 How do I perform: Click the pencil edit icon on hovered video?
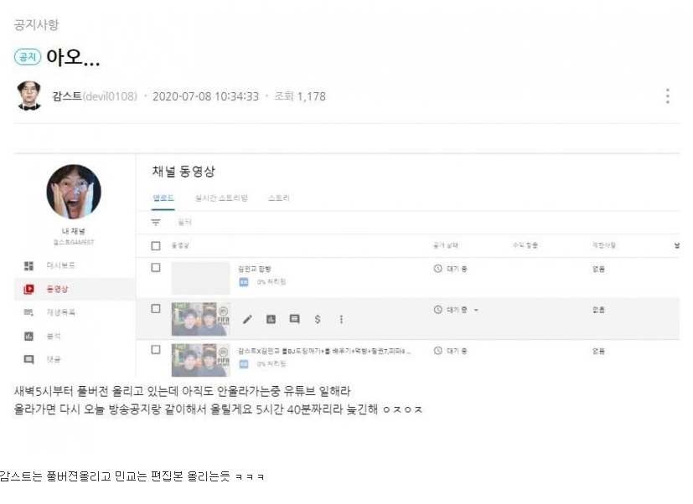(247, 319)
